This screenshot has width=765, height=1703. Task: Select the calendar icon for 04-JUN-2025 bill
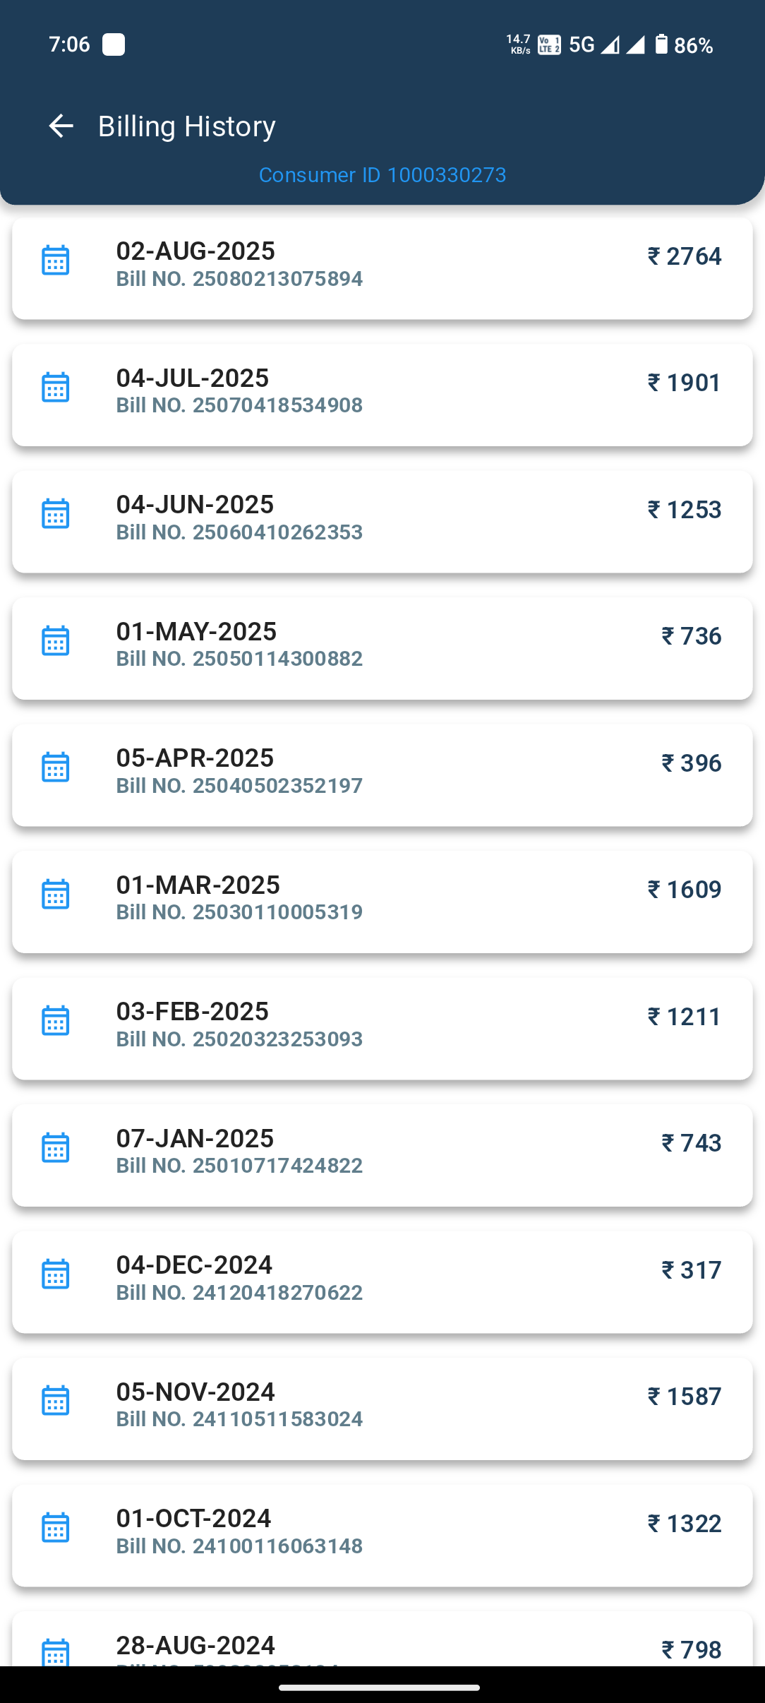pyautogui.click(x=55, y=514)
